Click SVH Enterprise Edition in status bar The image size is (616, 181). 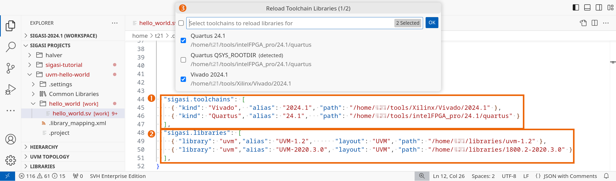click(118, 176)
